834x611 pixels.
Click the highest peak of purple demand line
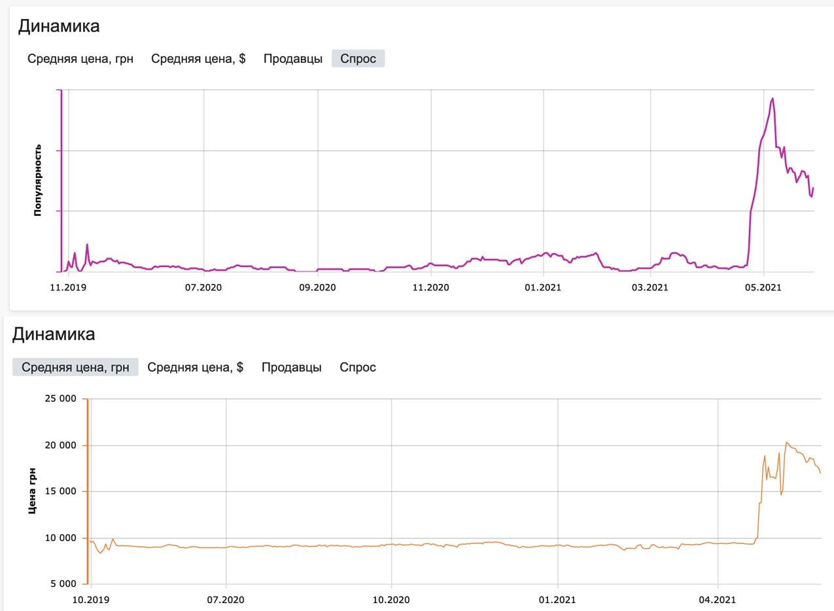coord(773,99)
